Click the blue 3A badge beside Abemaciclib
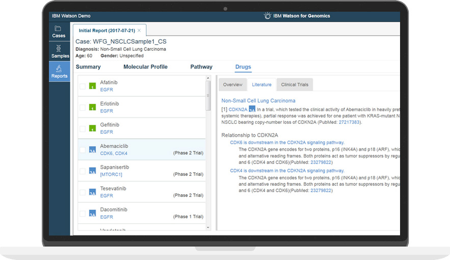The image size is (450, 260). 92,150
